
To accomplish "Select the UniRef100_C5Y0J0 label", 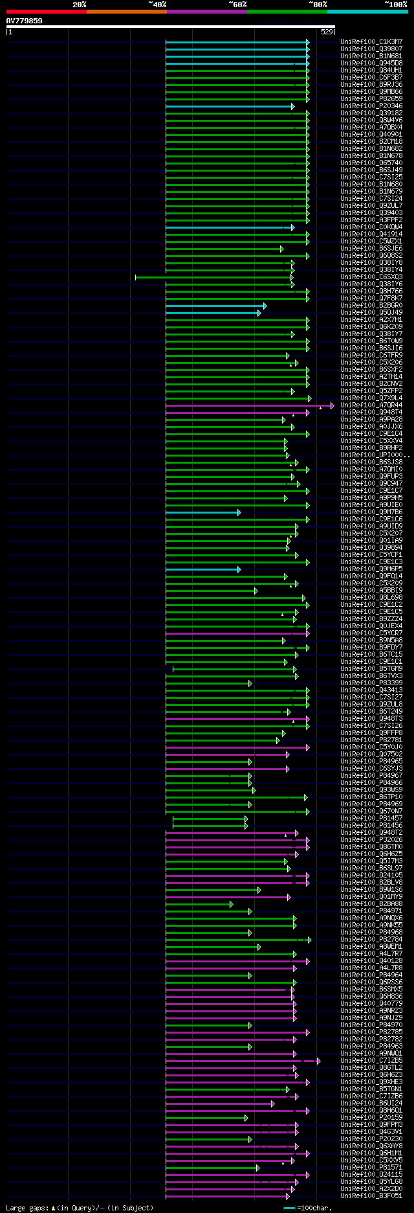I will 371,747.
